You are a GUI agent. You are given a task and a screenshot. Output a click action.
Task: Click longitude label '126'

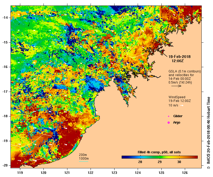pyautogui.click(x=185, y=173)
